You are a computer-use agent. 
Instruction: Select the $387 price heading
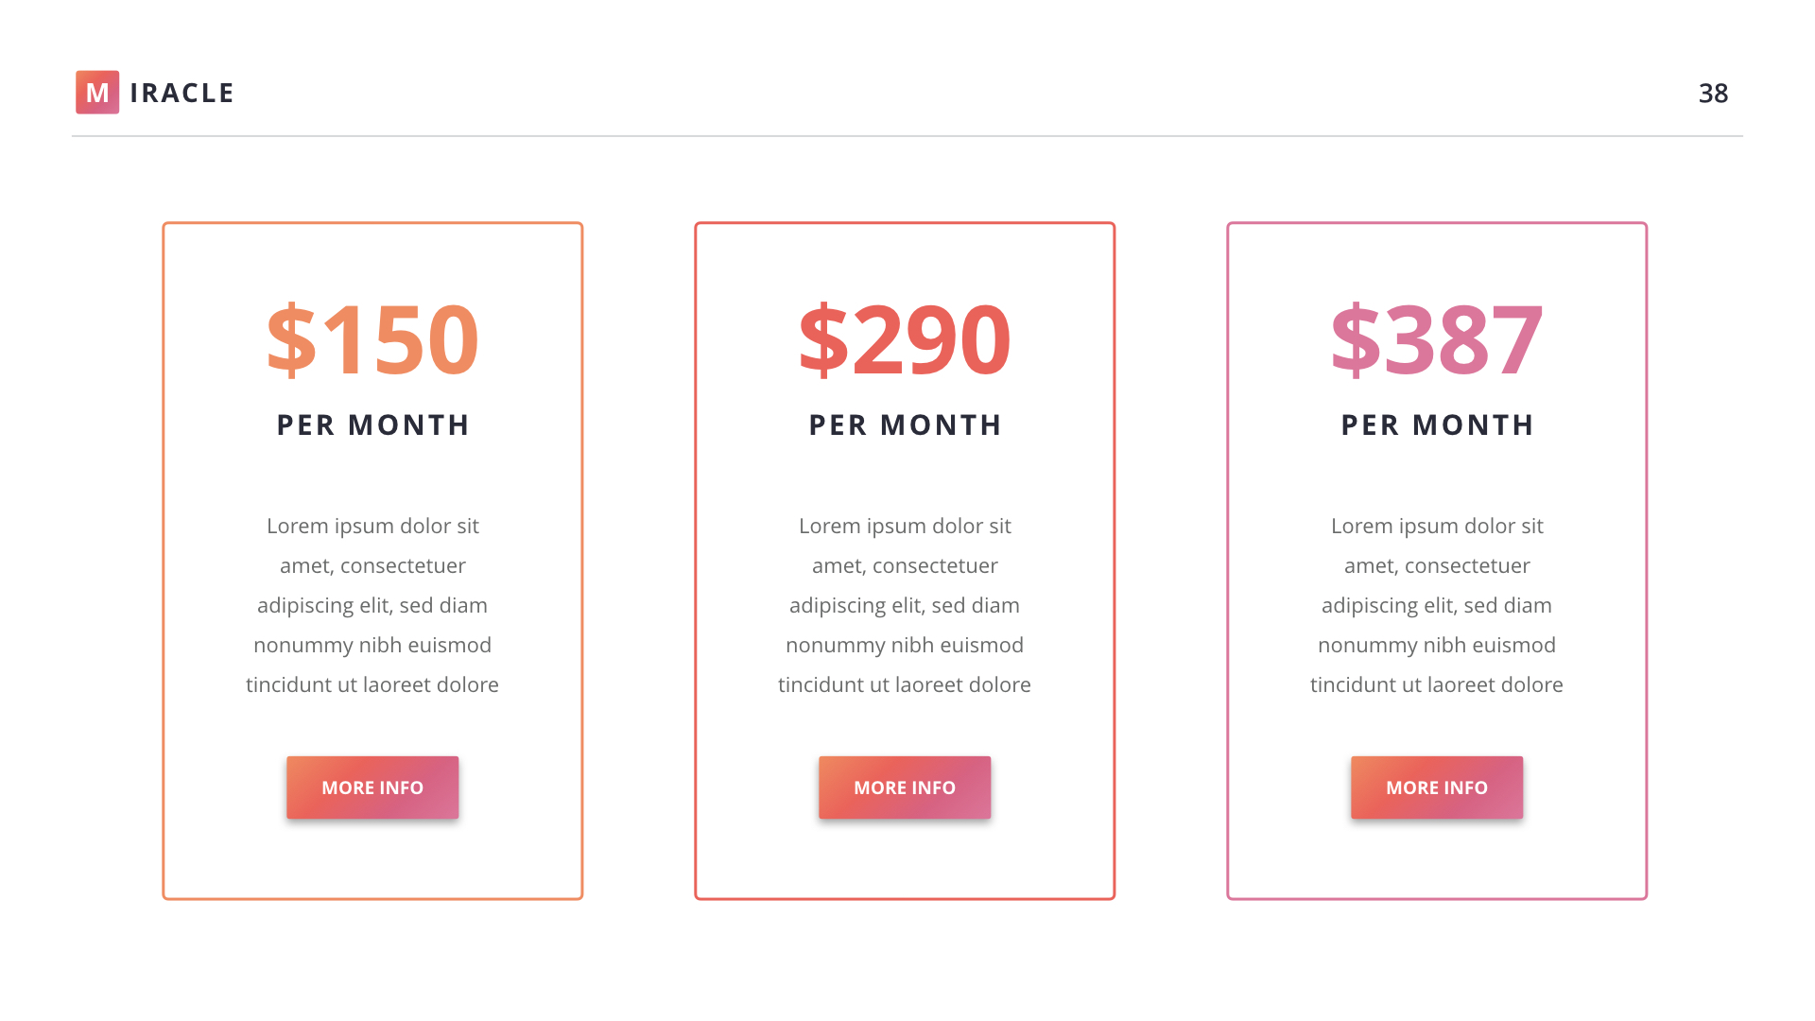click(x=1437, y=340)
